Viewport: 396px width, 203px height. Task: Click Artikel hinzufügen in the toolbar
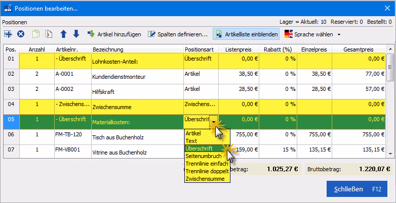[114, 34]
